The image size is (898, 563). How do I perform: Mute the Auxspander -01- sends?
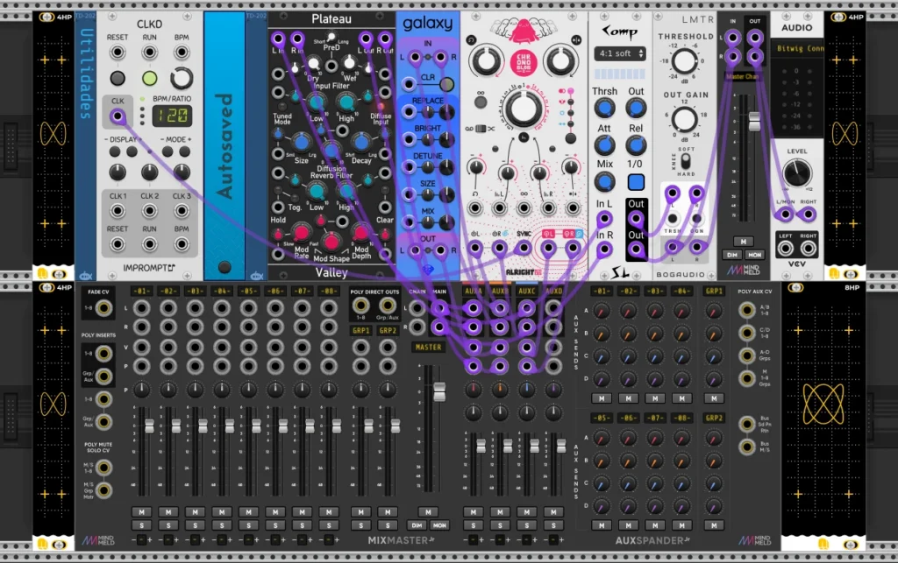point(602,398)
